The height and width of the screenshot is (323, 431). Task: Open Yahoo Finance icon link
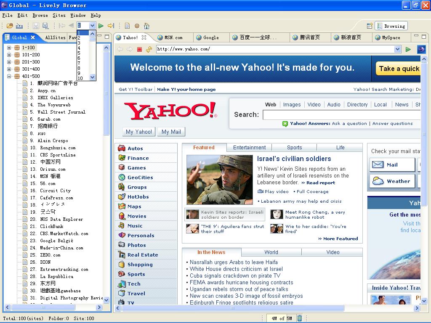pos(122,158)
